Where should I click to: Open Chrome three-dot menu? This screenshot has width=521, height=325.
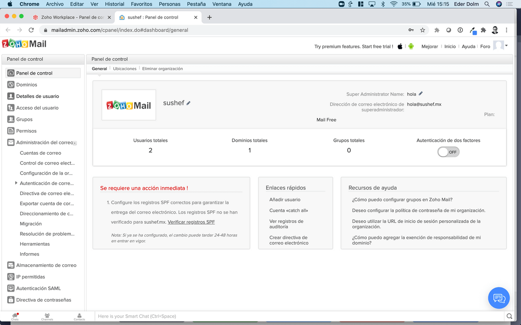pos(506,30)
